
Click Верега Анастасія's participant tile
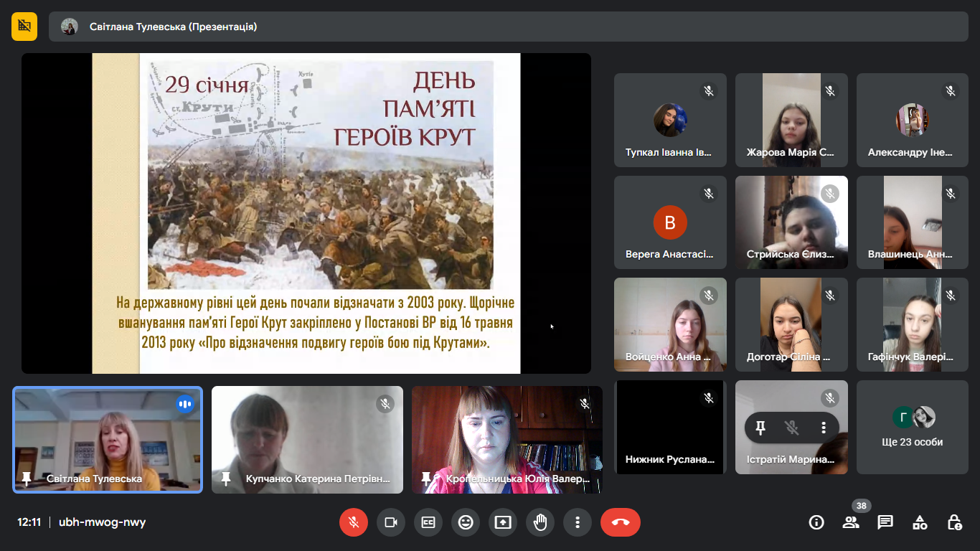tap(670, 222)
